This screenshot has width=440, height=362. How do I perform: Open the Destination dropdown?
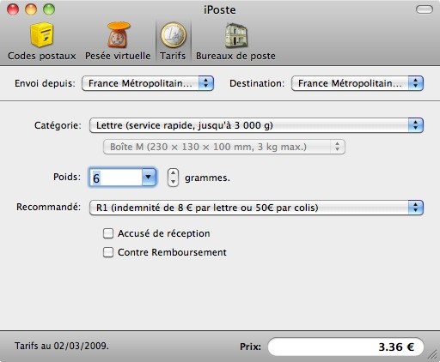(357, 83)
